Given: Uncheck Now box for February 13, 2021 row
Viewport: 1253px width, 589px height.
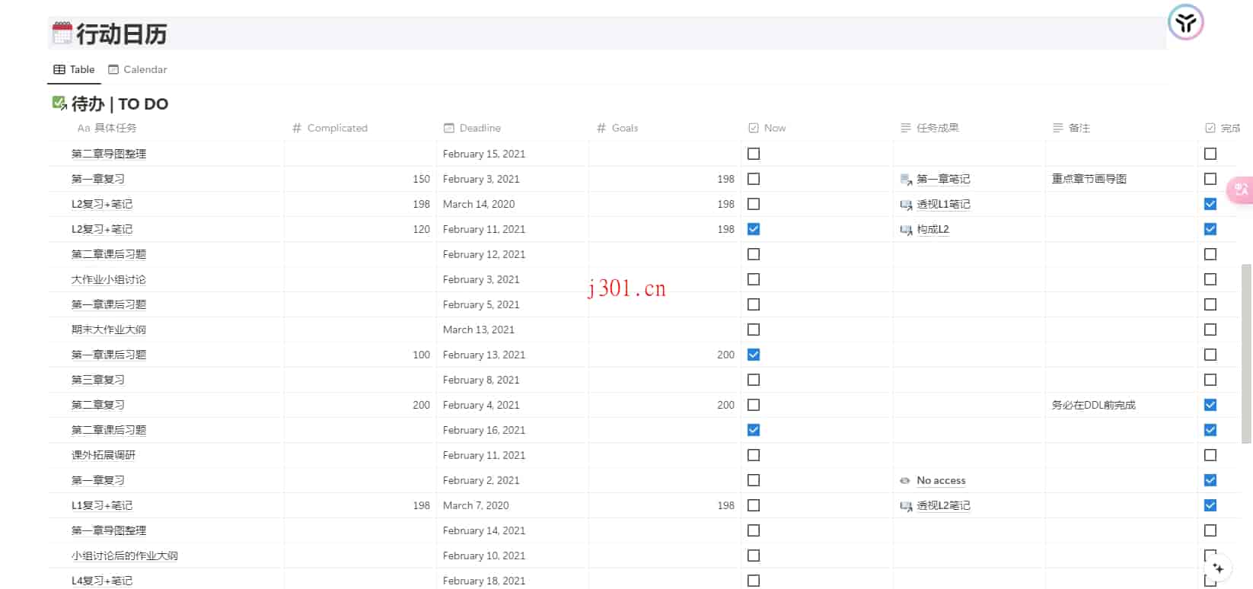Looking at the screenshot, I should point(754,355).
